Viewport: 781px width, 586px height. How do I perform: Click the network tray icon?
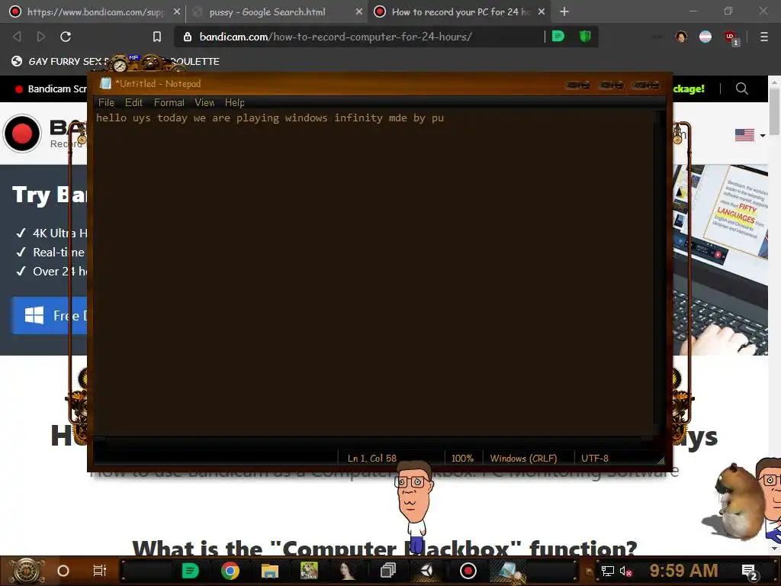(x=608, y=571)
